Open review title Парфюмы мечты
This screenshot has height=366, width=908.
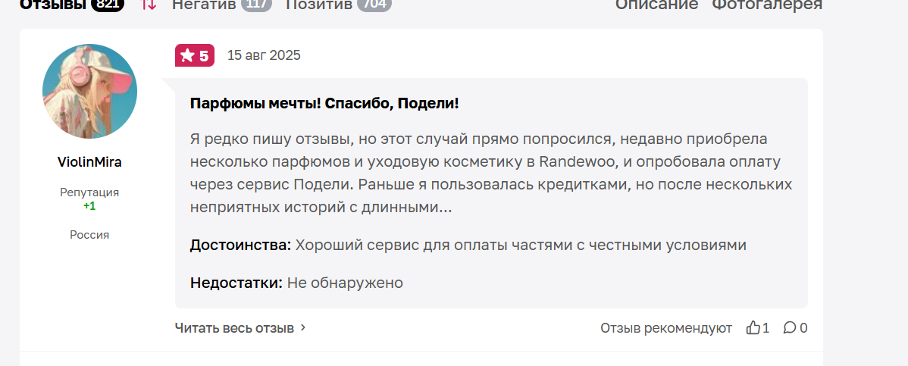[x=324, y=105]
